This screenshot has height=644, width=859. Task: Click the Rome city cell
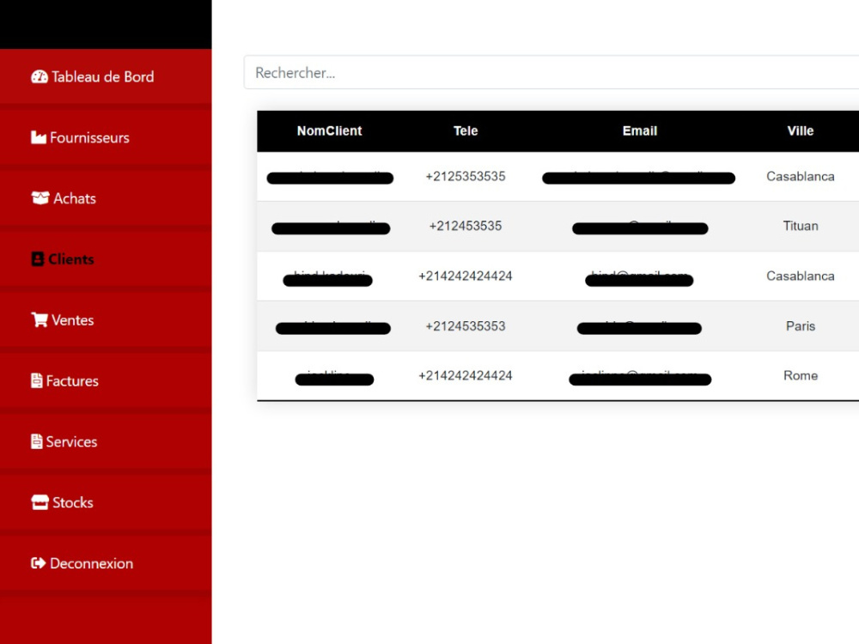[x=801, y=376]
